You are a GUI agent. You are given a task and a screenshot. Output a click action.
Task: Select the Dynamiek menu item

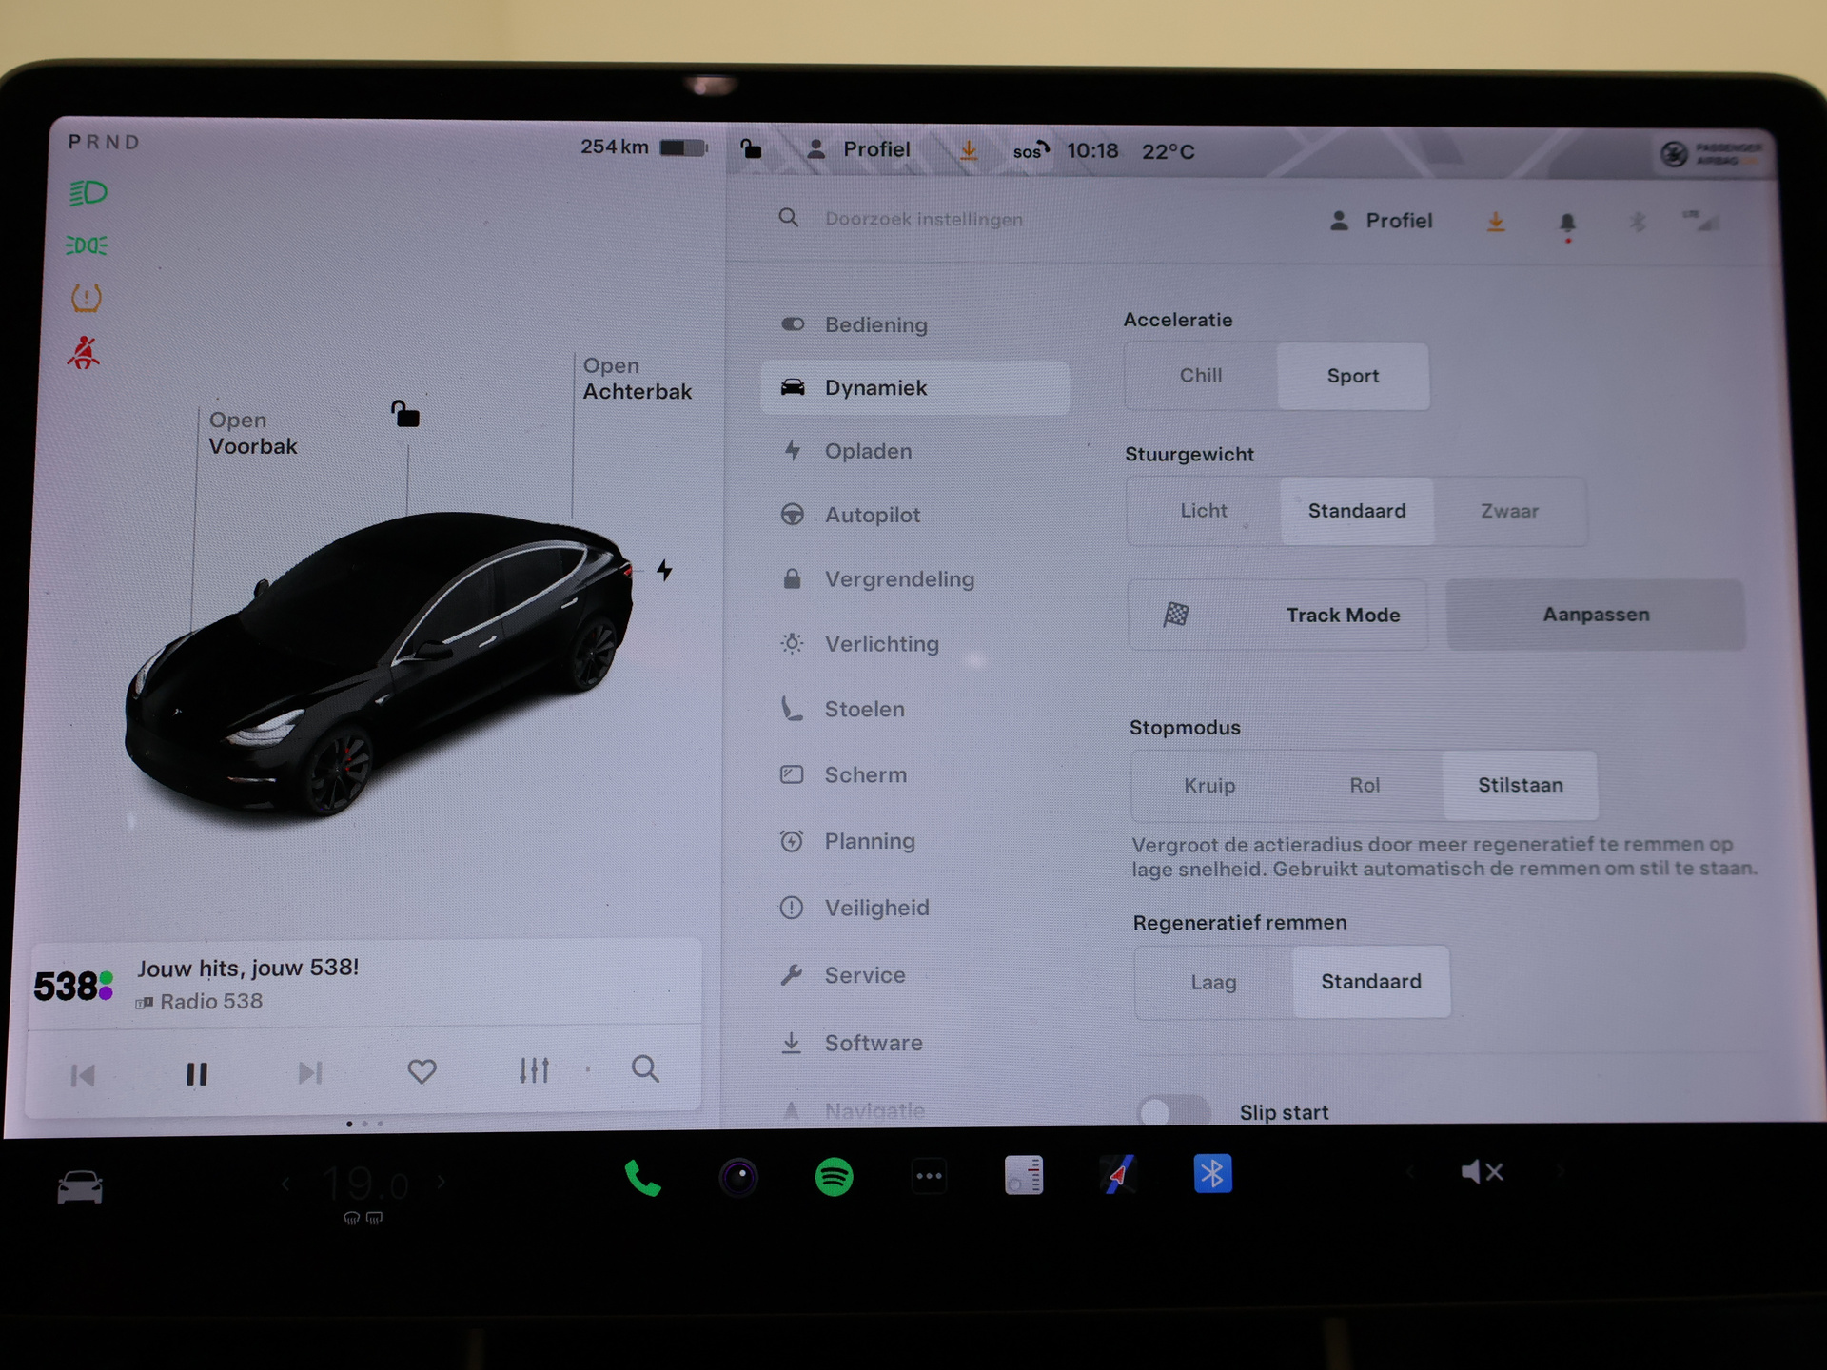coord(914,387)
